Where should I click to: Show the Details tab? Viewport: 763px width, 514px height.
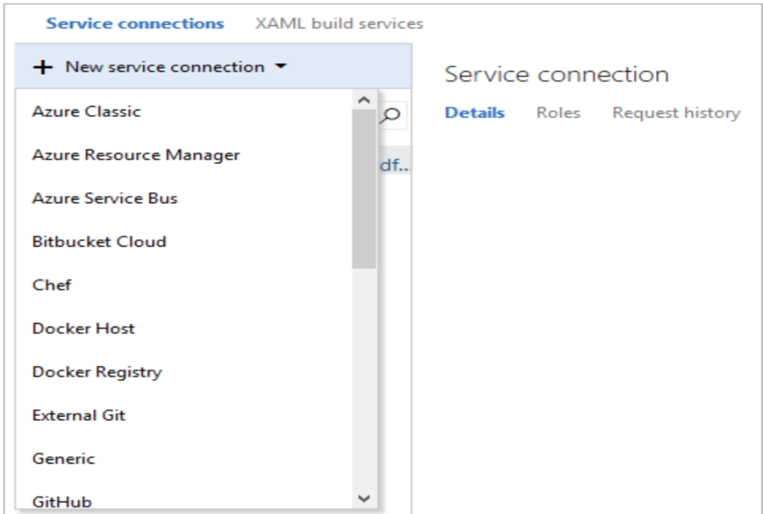(474, 112)
